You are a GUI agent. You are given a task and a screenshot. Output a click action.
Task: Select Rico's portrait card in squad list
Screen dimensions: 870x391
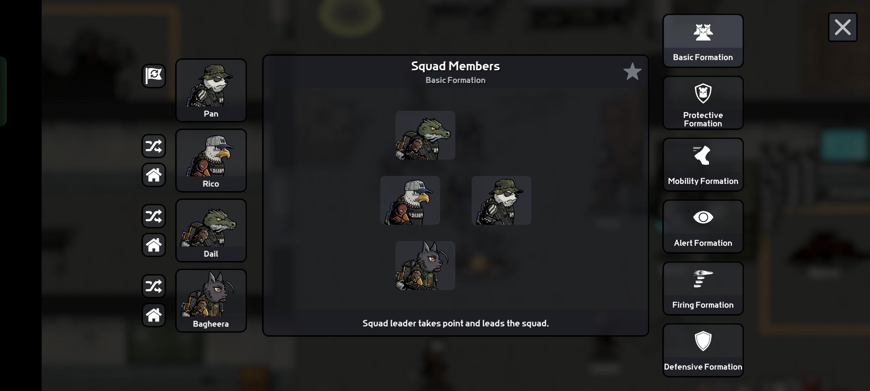211,160
